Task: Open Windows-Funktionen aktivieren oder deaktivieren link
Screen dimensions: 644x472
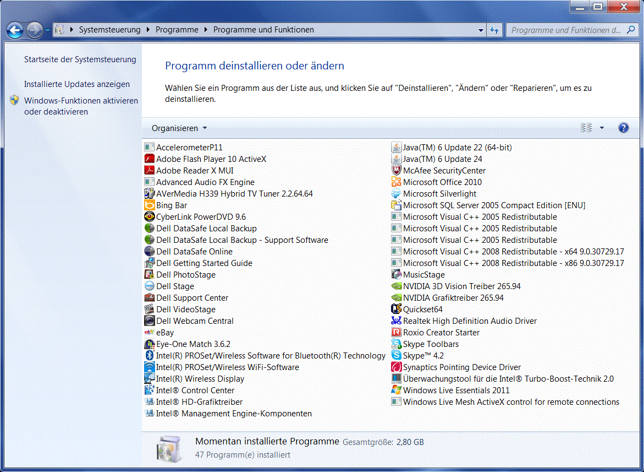Action: (x=81, y=106)
